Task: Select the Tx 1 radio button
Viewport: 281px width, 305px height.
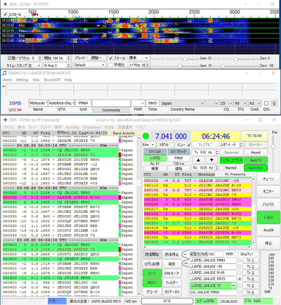Action: (240, 260)
